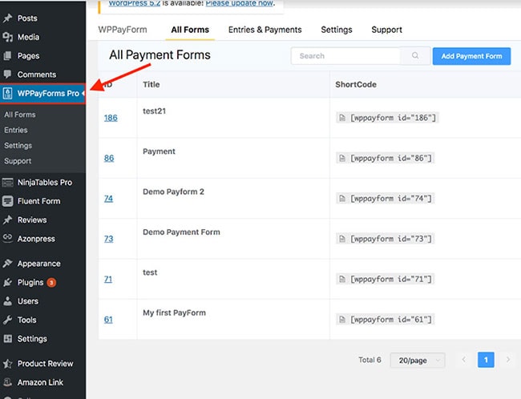
Task: Open form ID 71 link
Action: [108, 279]
